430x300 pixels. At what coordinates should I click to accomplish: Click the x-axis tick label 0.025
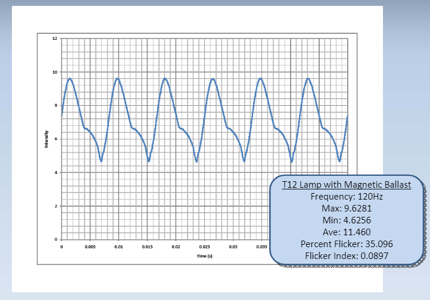pos(205,247)
